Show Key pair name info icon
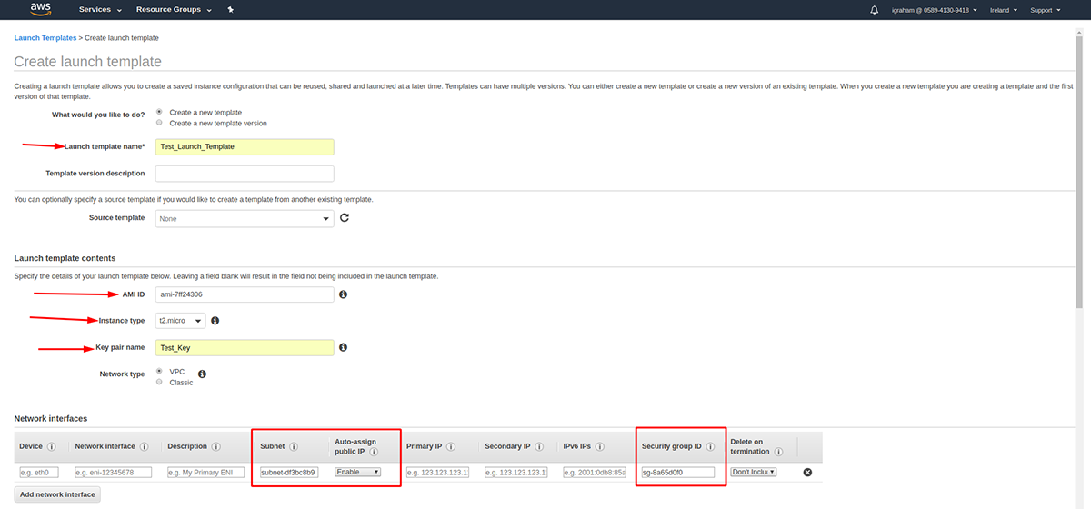1091x509 pixels. [344, 347]
